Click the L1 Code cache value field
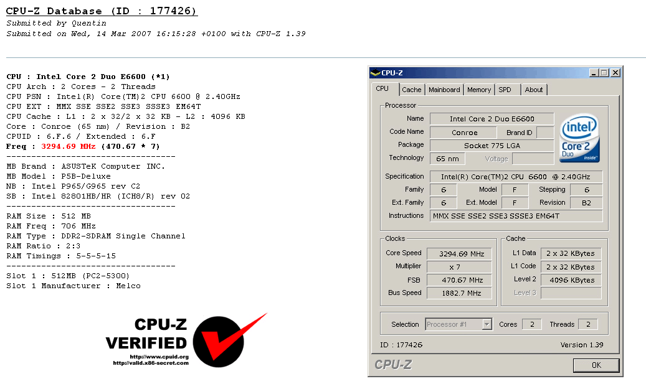 click(x=571, y=267)
